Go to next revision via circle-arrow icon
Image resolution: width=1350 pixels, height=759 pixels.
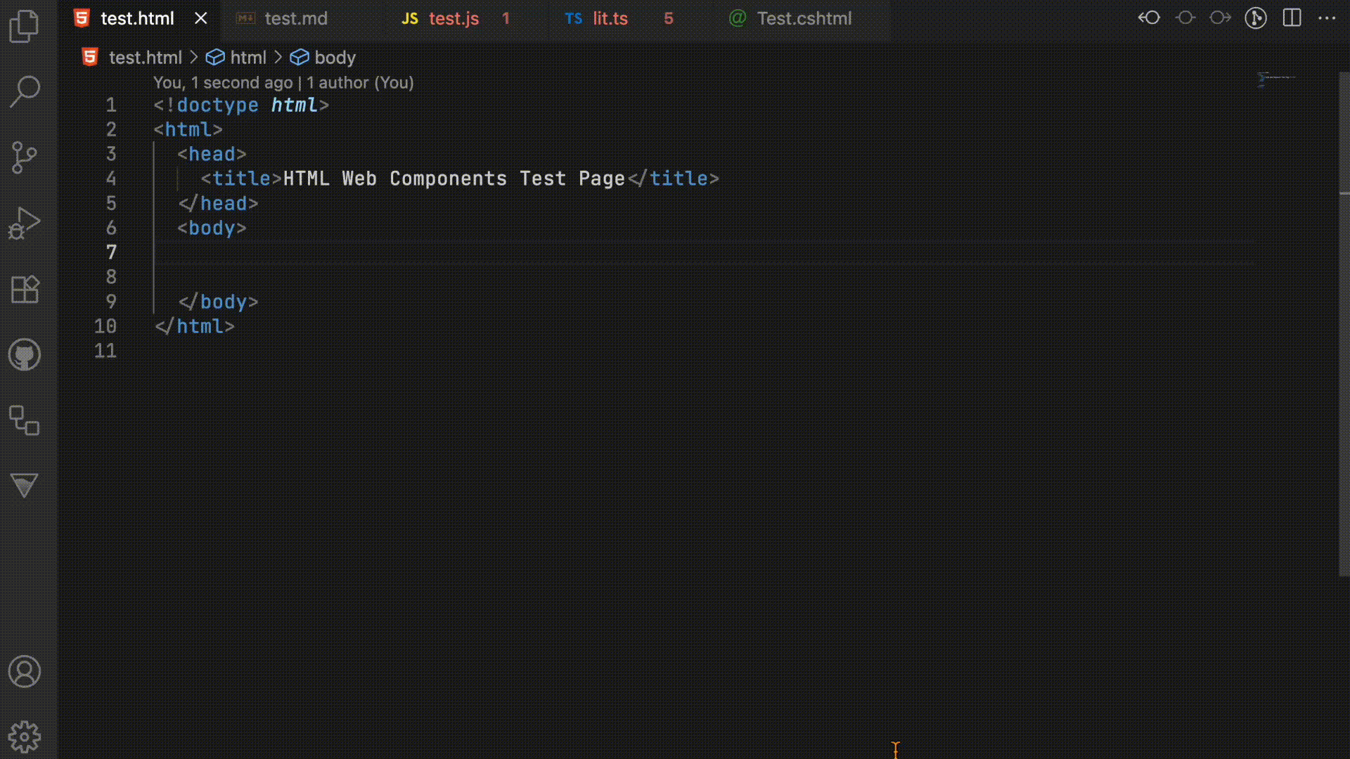point(1221,18)
